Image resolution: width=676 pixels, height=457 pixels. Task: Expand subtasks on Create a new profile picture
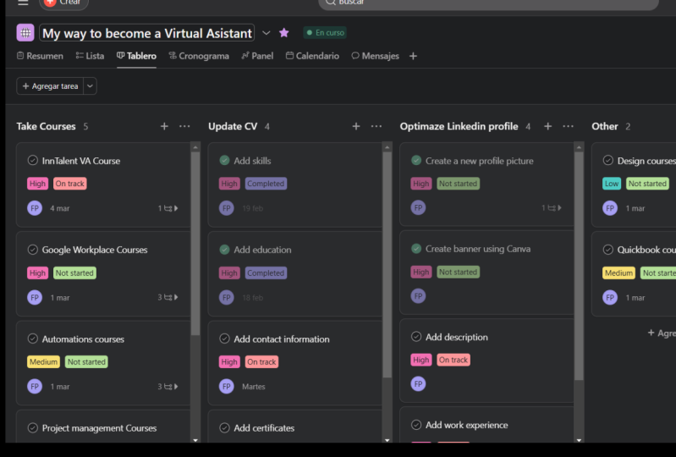pyautogui.click(x=552, y=208)
